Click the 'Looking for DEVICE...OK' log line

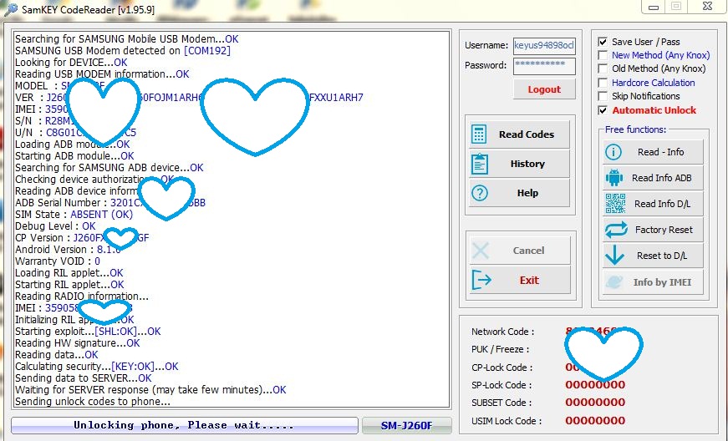tap(71, 62)
